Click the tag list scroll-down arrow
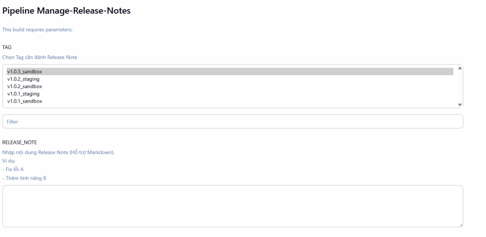Viewport: 486px width, 237px height. (459, 105)
